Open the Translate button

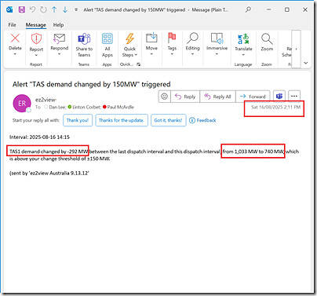(x=243, y=38)
